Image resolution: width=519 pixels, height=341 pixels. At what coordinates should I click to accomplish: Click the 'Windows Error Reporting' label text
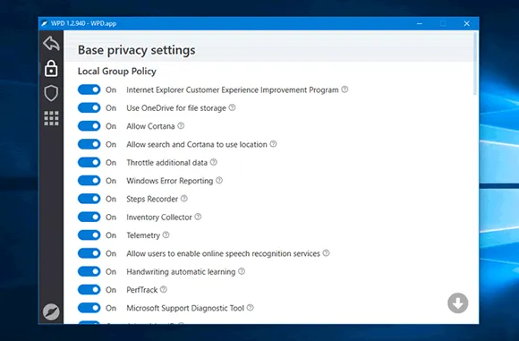169,181
